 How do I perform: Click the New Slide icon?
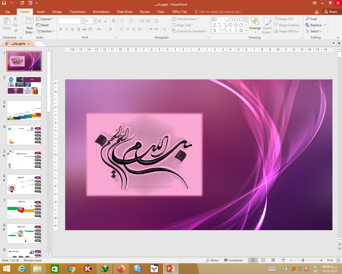click(x=29, y=21)
